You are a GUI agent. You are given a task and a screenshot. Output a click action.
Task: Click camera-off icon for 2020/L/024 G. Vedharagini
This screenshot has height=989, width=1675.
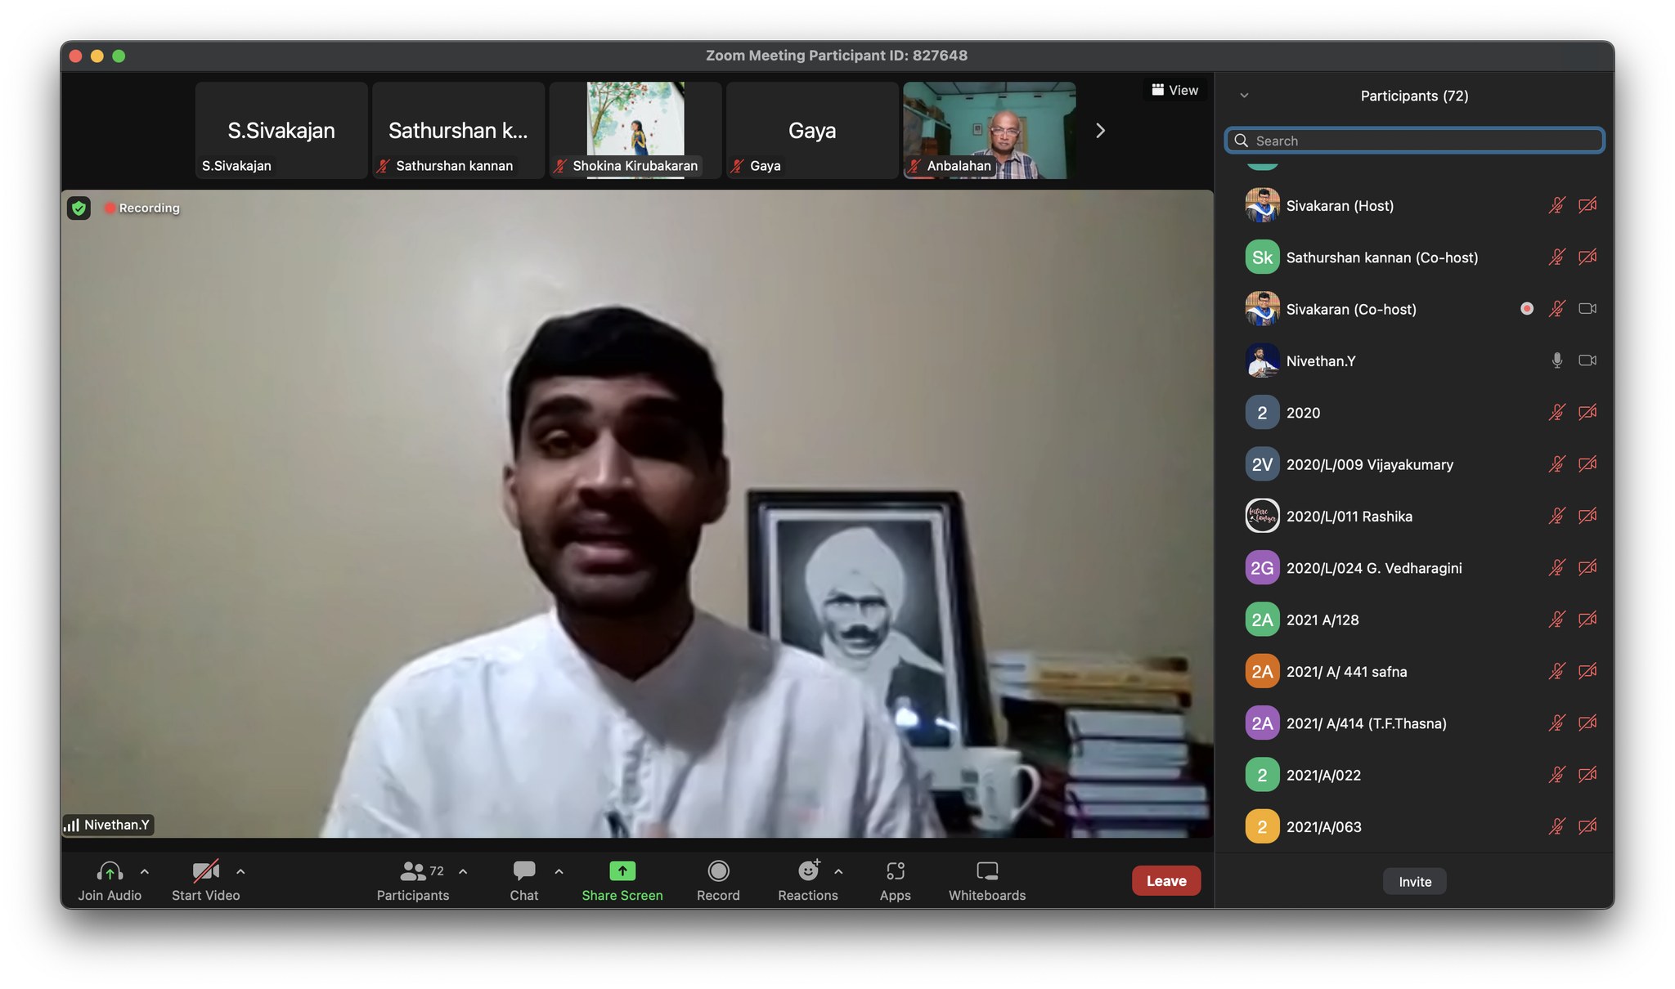pyautogui.click(x=1587, y=567)
